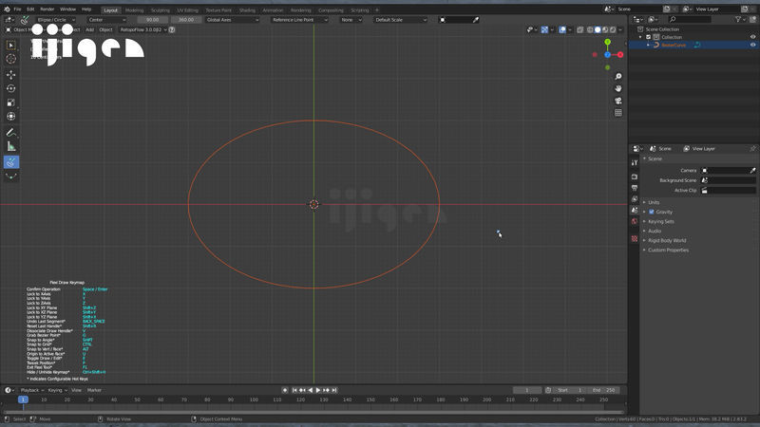Select the highlighted Flexi Draw Bezier tool
The width and height of the screenshot is (760, 427).
11,162
